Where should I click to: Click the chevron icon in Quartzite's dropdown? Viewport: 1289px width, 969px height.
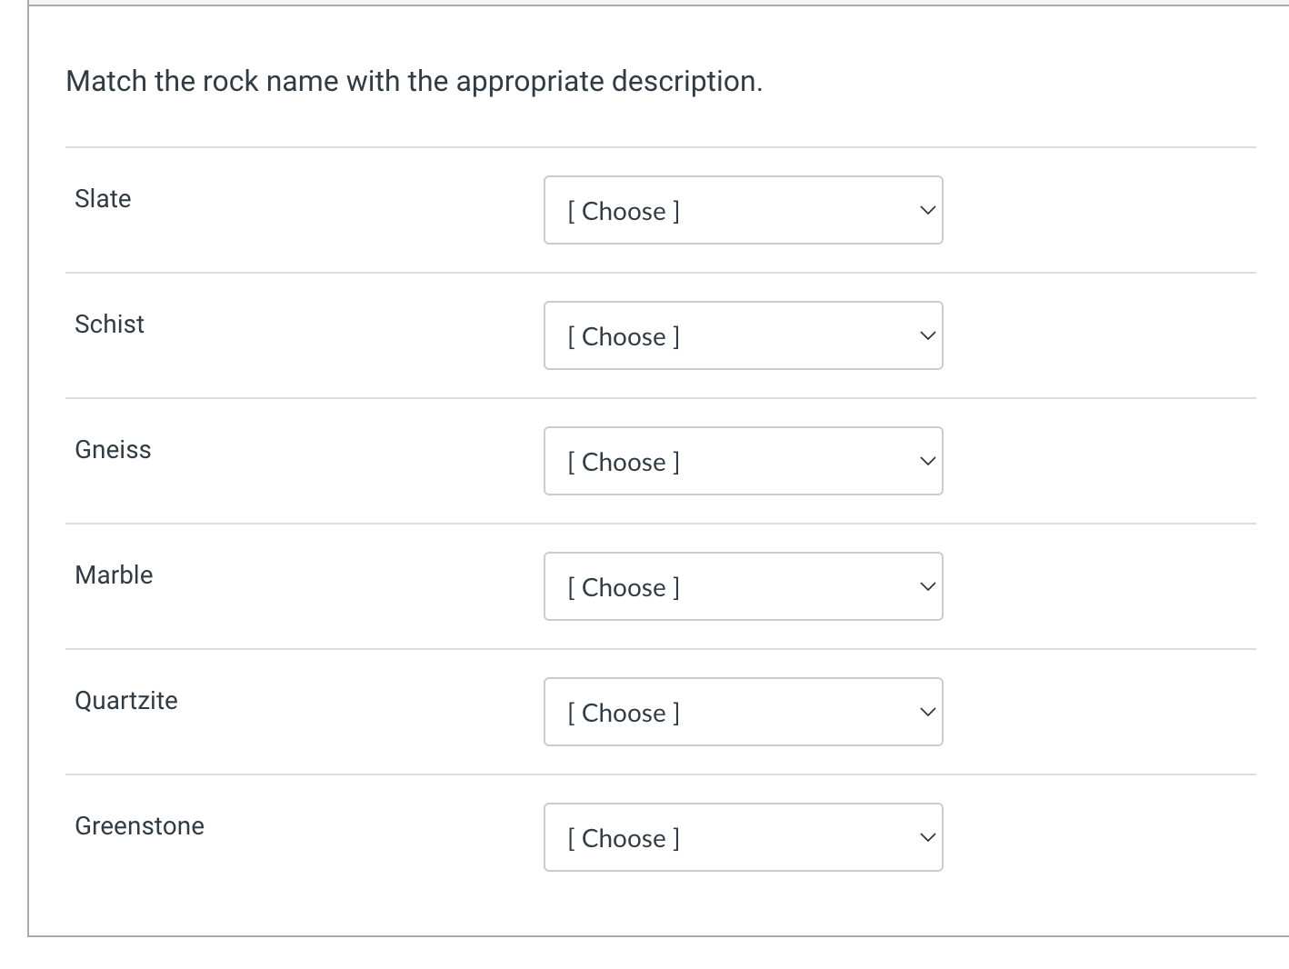tap(925, 712)
